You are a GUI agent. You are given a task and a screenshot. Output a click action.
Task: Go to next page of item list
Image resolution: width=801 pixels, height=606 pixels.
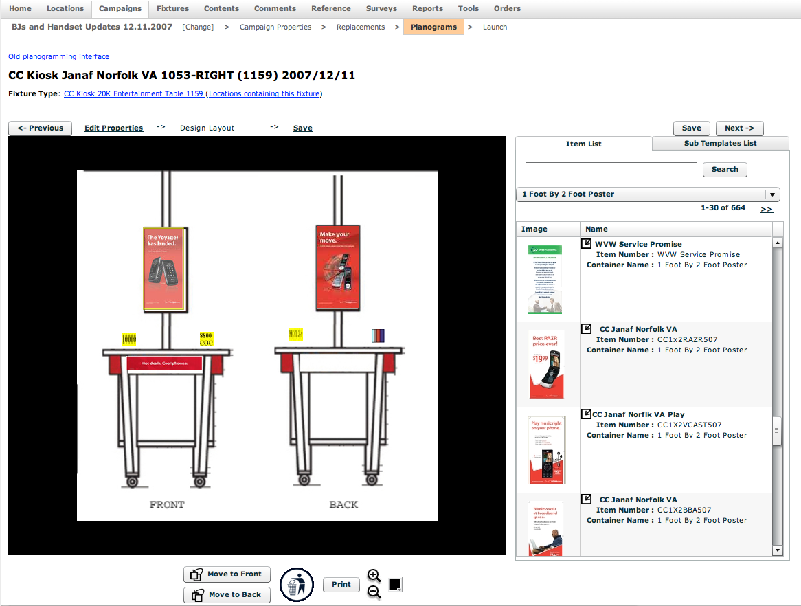(x=766, y=209)
